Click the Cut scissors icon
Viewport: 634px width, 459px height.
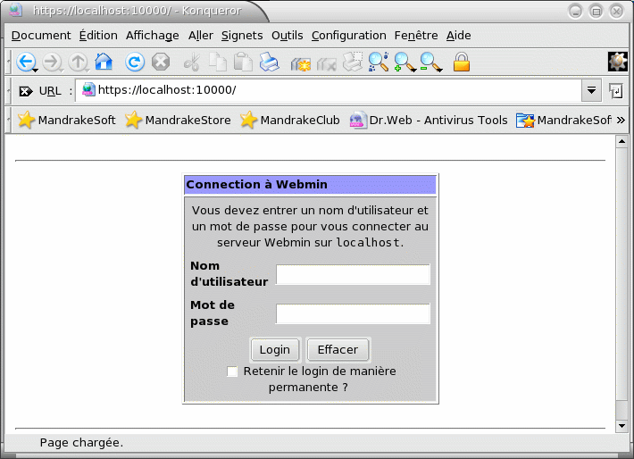pyautogui.click(x=192, y=62)
